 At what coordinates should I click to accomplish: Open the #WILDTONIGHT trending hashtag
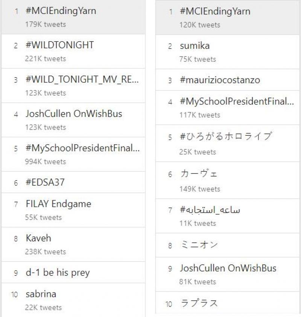[x=60, y=45]
